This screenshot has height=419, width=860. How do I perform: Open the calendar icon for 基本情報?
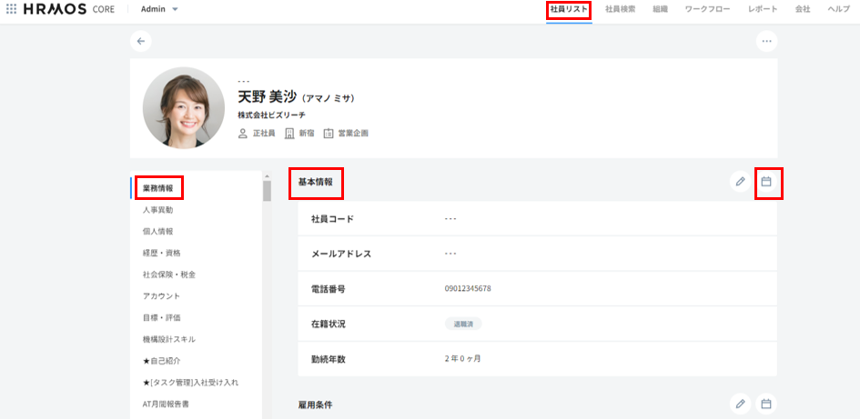(x=766, y=182)
